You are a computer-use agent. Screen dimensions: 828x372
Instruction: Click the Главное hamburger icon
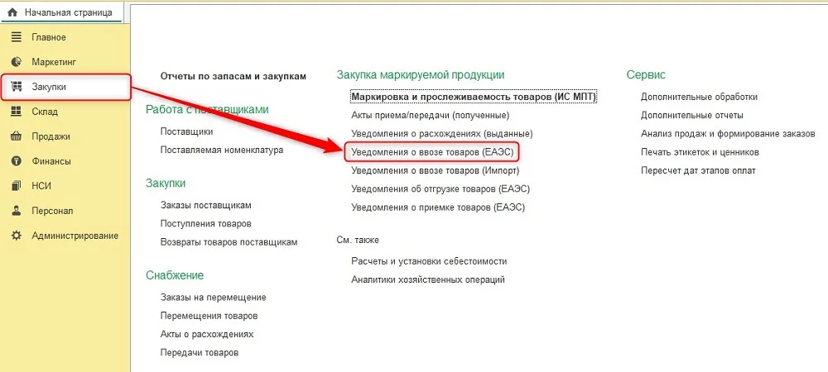[17, 37]
